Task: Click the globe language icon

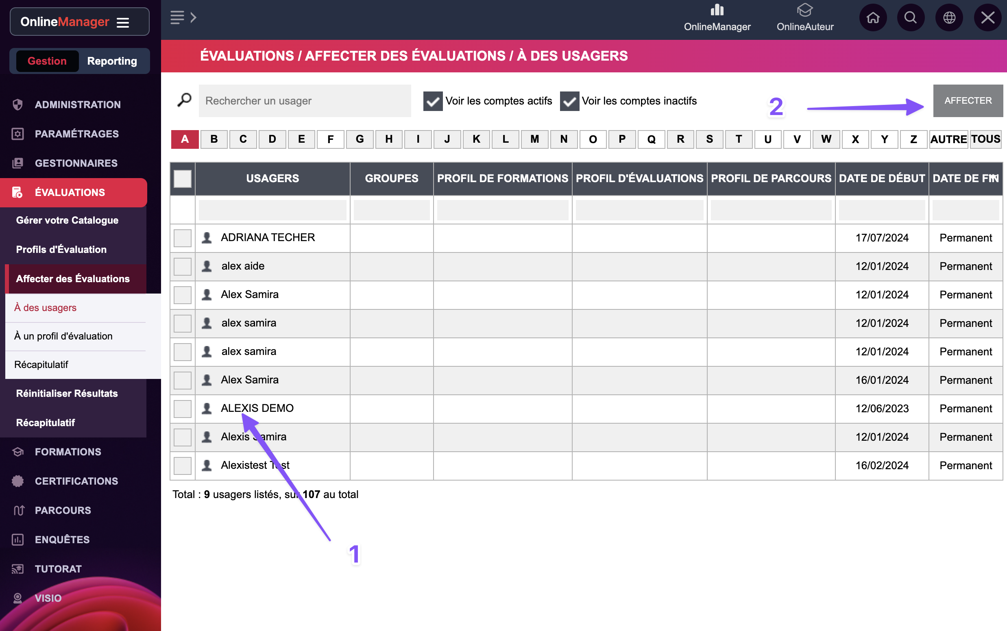Action: [949, 18]
